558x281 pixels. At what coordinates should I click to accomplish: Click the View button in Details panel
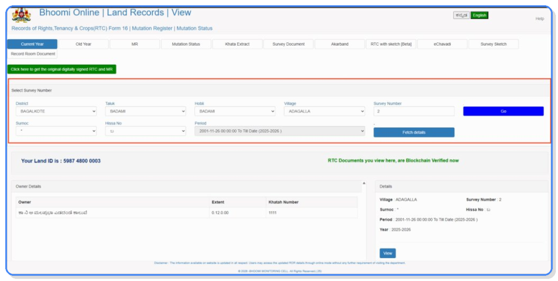387,253
